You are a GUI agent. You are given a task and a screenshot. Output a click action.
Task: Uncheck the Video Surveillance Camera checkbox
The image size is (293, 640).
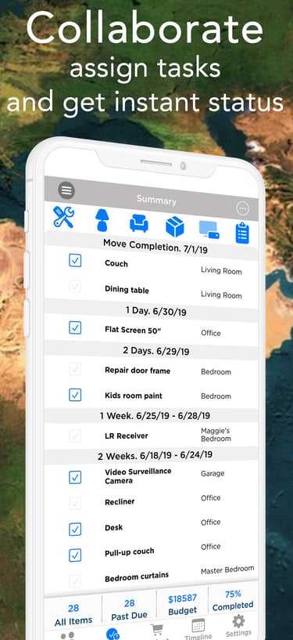pos(75,477)
